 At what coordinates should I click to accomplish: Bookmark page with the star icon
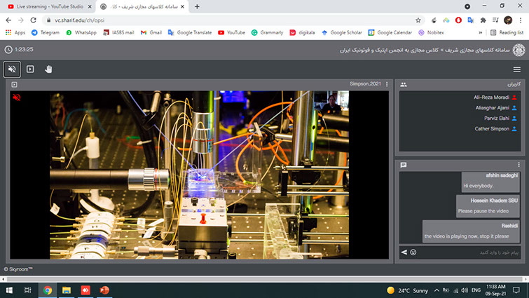tap(418, 20)
